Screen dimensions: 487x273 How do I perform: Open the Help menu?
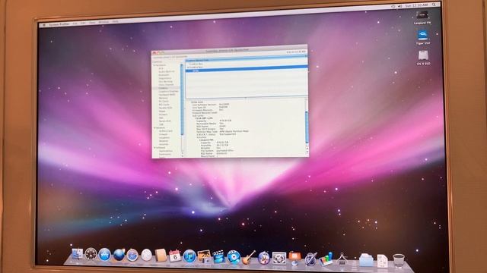click(115, 22)
